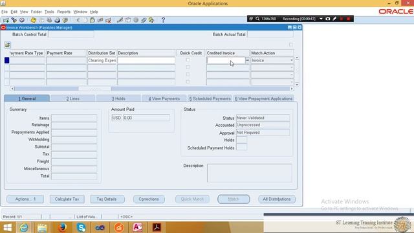Click the Calculate Tax button
This screenshot has height=233, width=414.
67,199
